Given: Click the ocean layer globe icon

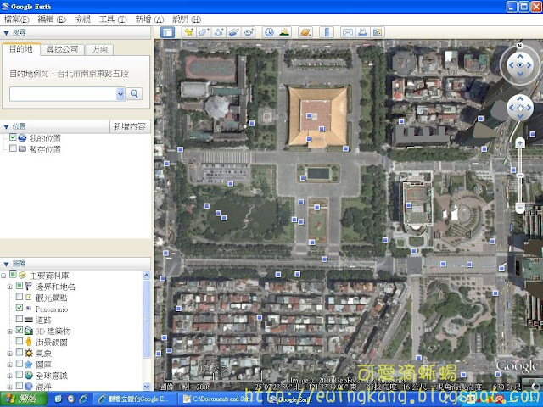Looking at the screenshot, I should click(29, 386).
